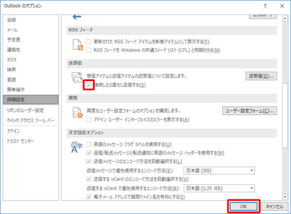Toggle 電子メール アドレスで国際ドメイン名 checkbox

88,197
